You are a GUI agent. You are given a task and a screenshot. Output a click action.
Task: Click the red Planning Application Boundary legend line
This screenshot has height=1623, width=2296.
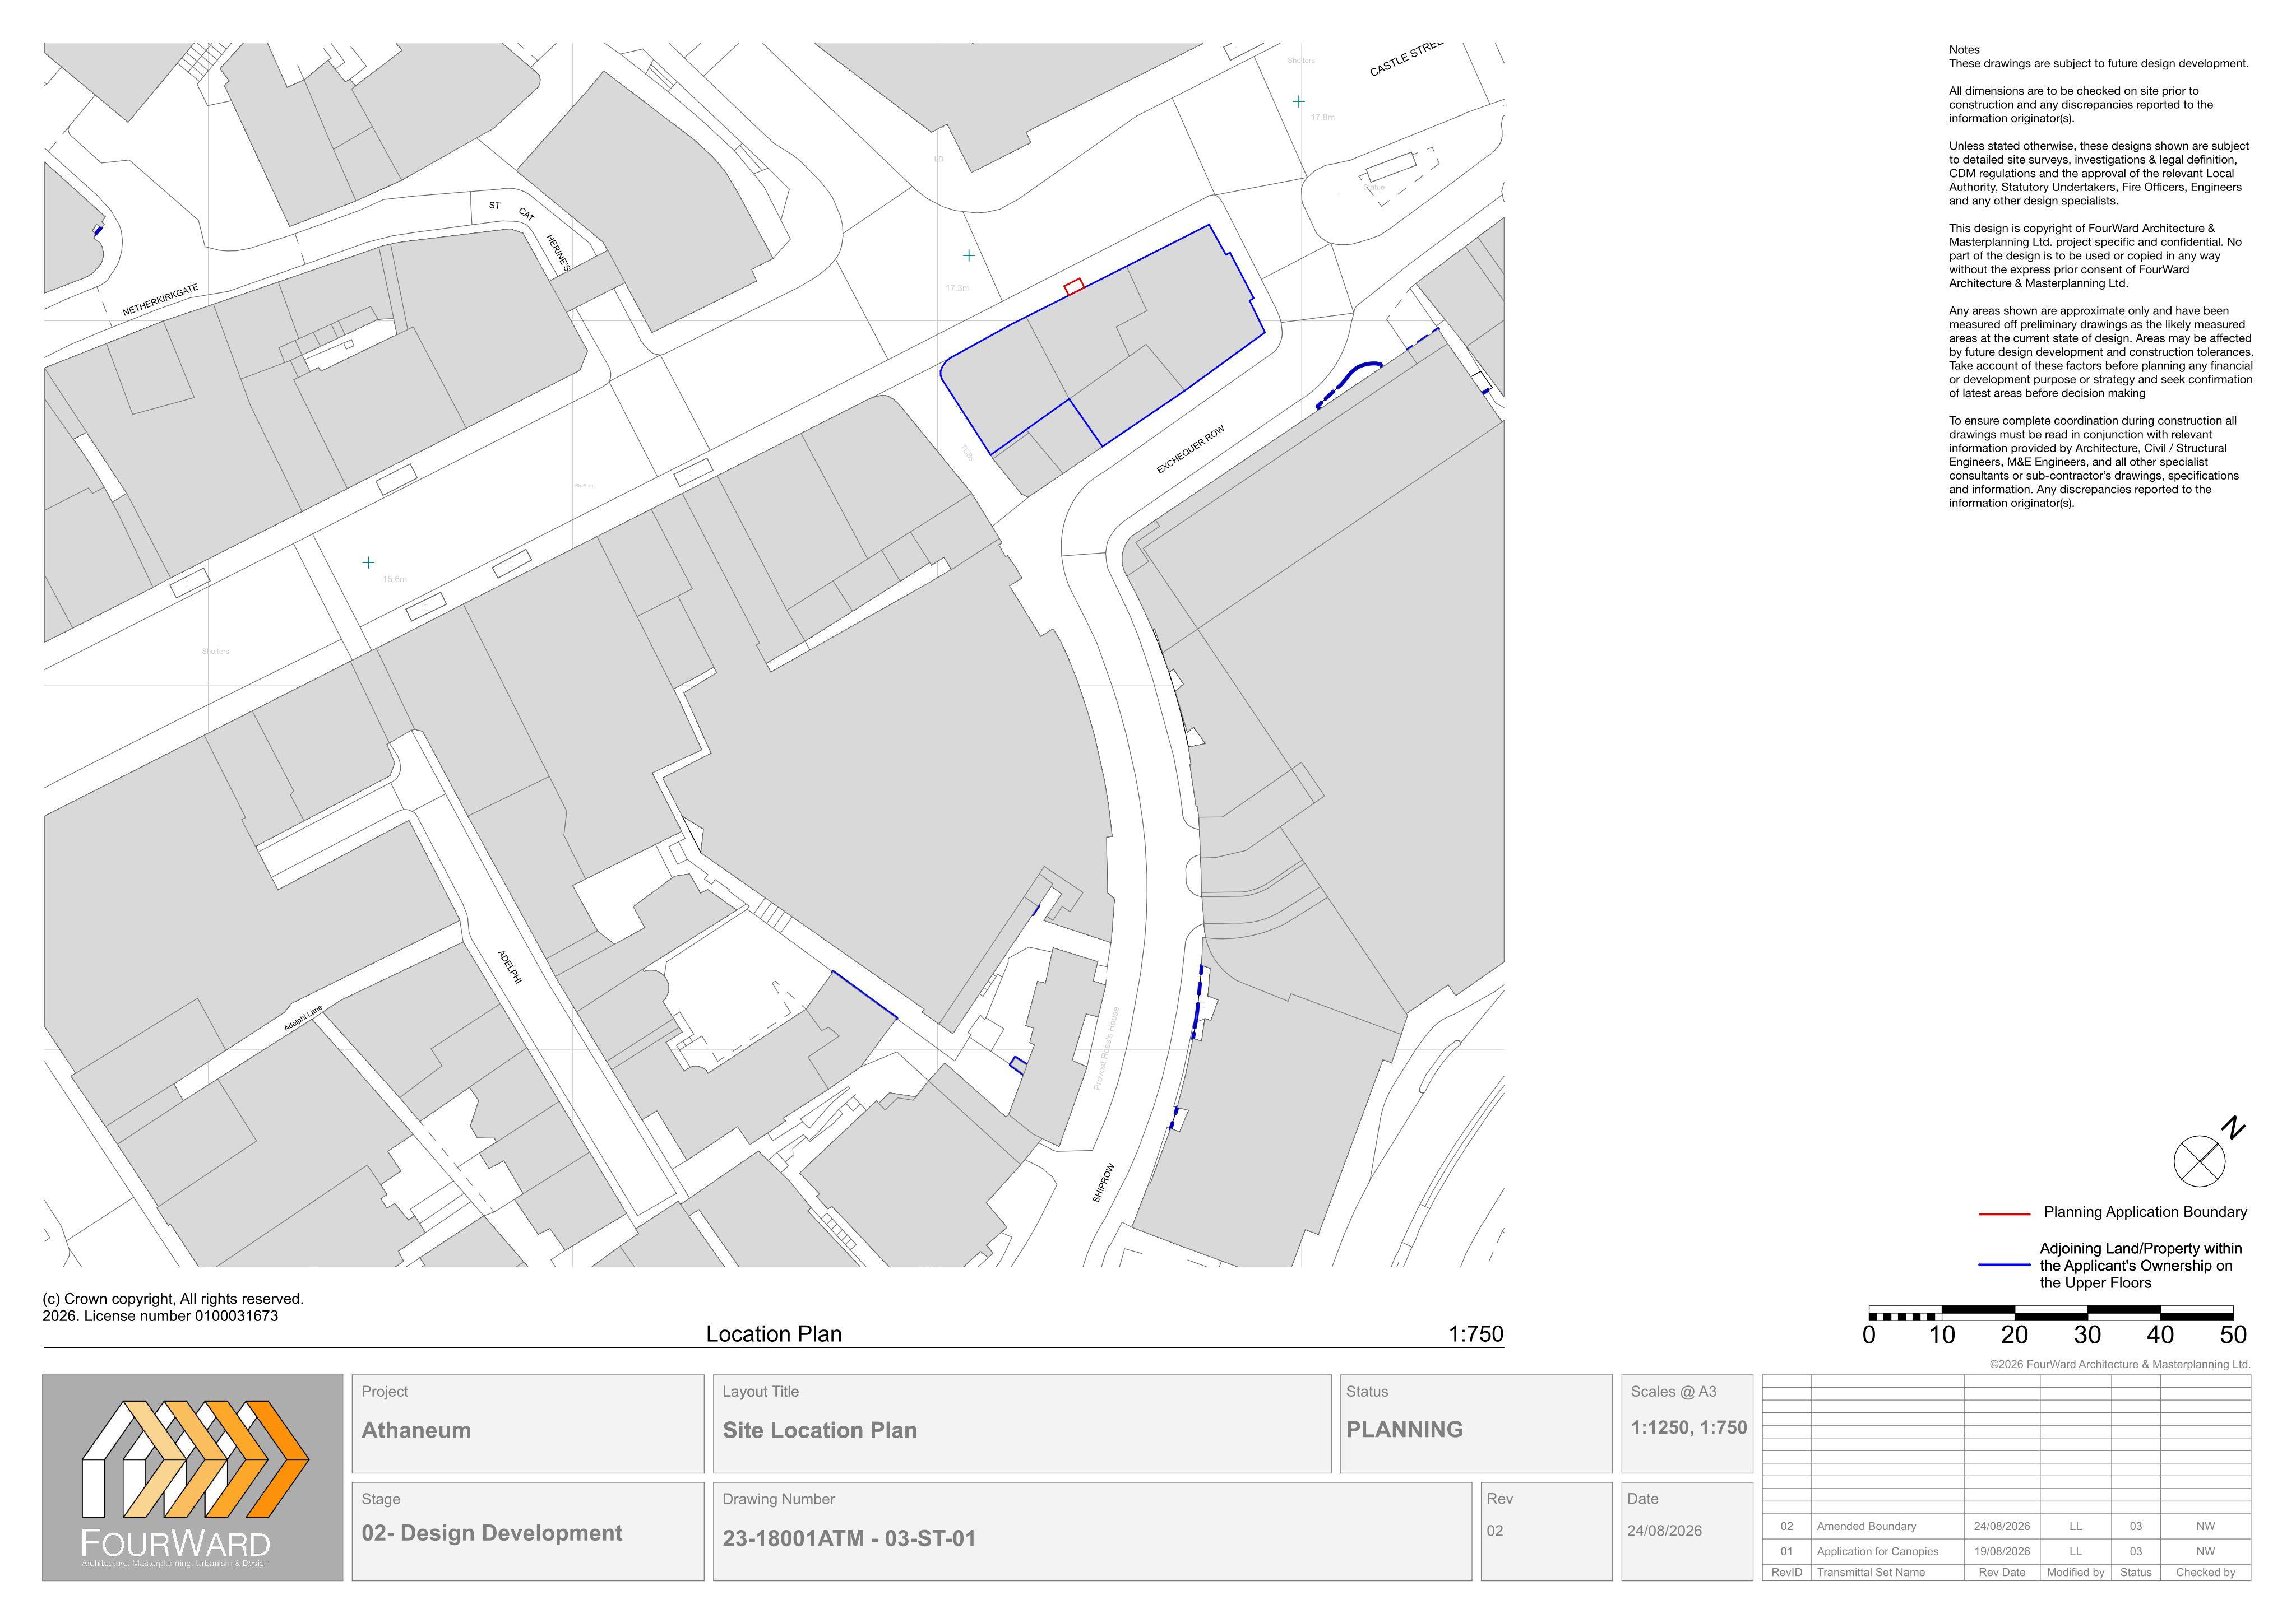[x=2004, y=1213]
